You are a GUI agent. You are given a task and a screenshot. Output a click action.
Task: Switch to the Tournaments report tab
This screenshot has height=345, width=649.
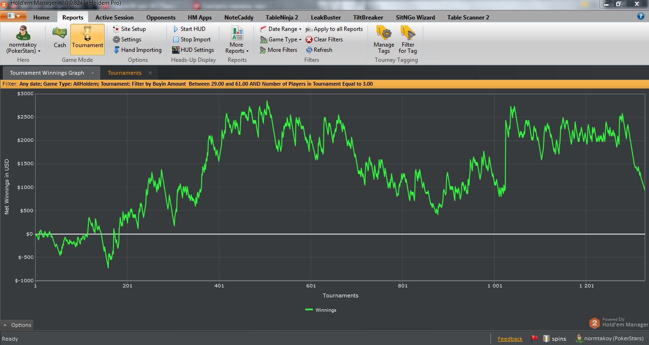point(125,73)
